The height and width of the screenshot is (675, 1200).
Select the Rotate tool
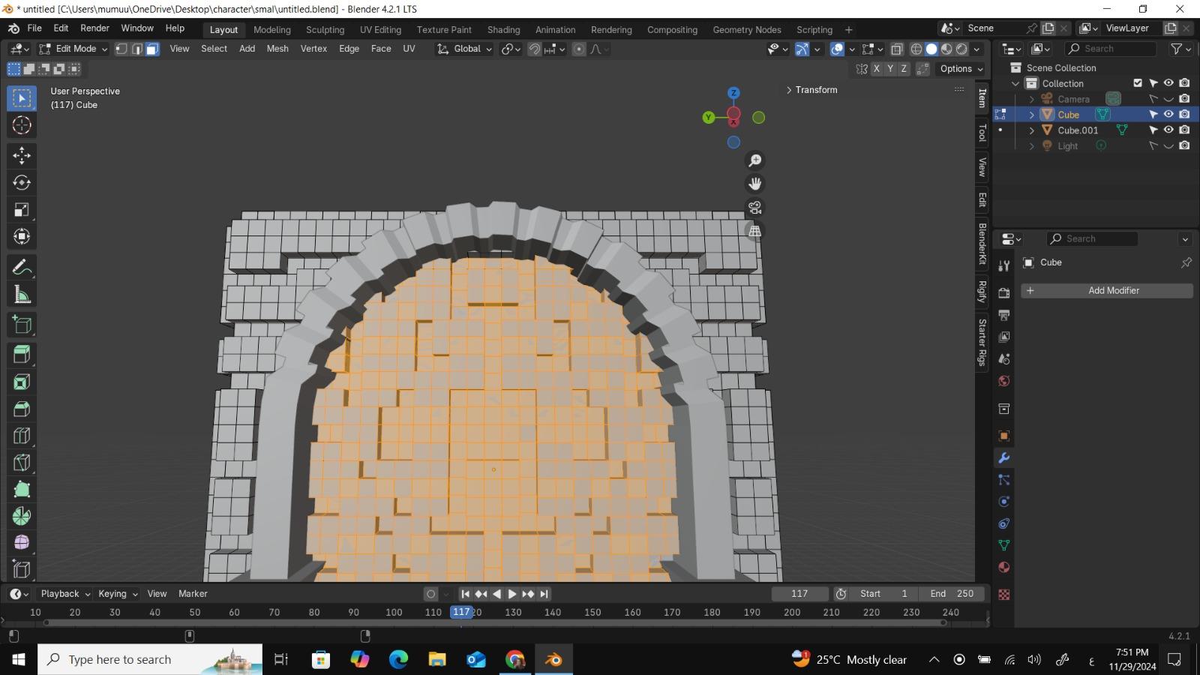click(22, 182)
